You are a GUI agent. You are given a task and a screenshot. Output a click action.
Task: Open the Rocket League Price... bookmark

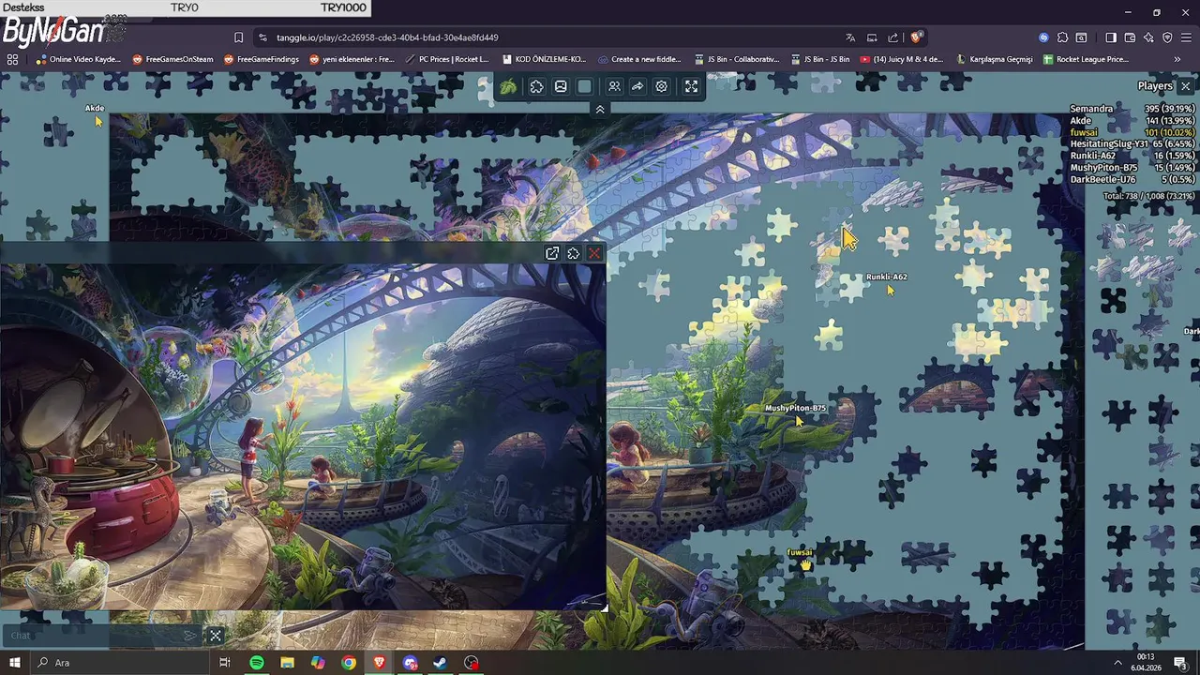[x=1085, y=59]
